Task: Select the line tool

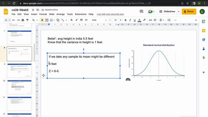Action: pyautogui.click(x=63, y=20)
